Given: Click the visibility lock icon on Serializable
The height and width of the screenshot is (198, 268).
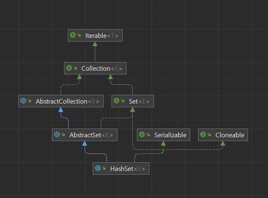Looking at the screenshot, I should [148, 135].
